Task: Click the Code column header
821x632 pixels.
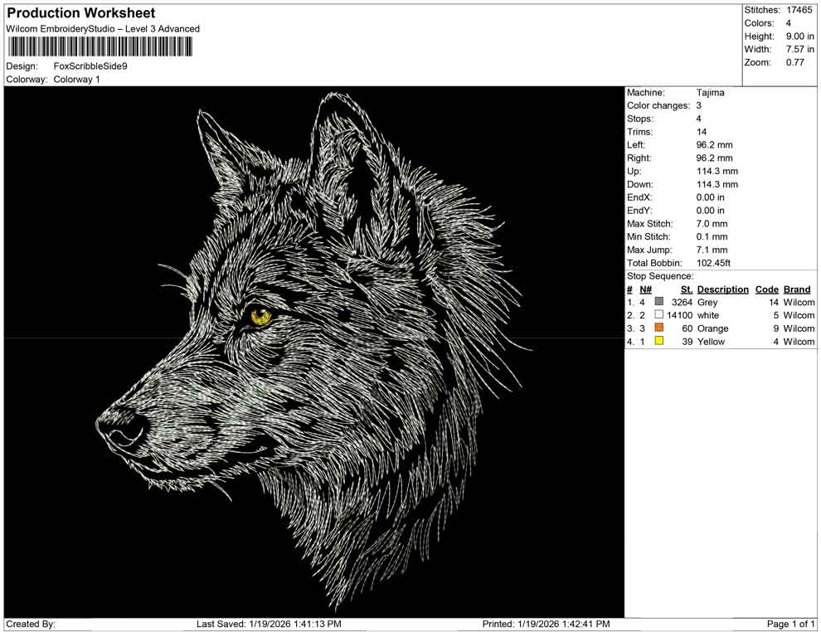Action: pyautogui.click(x=767, y=289)
